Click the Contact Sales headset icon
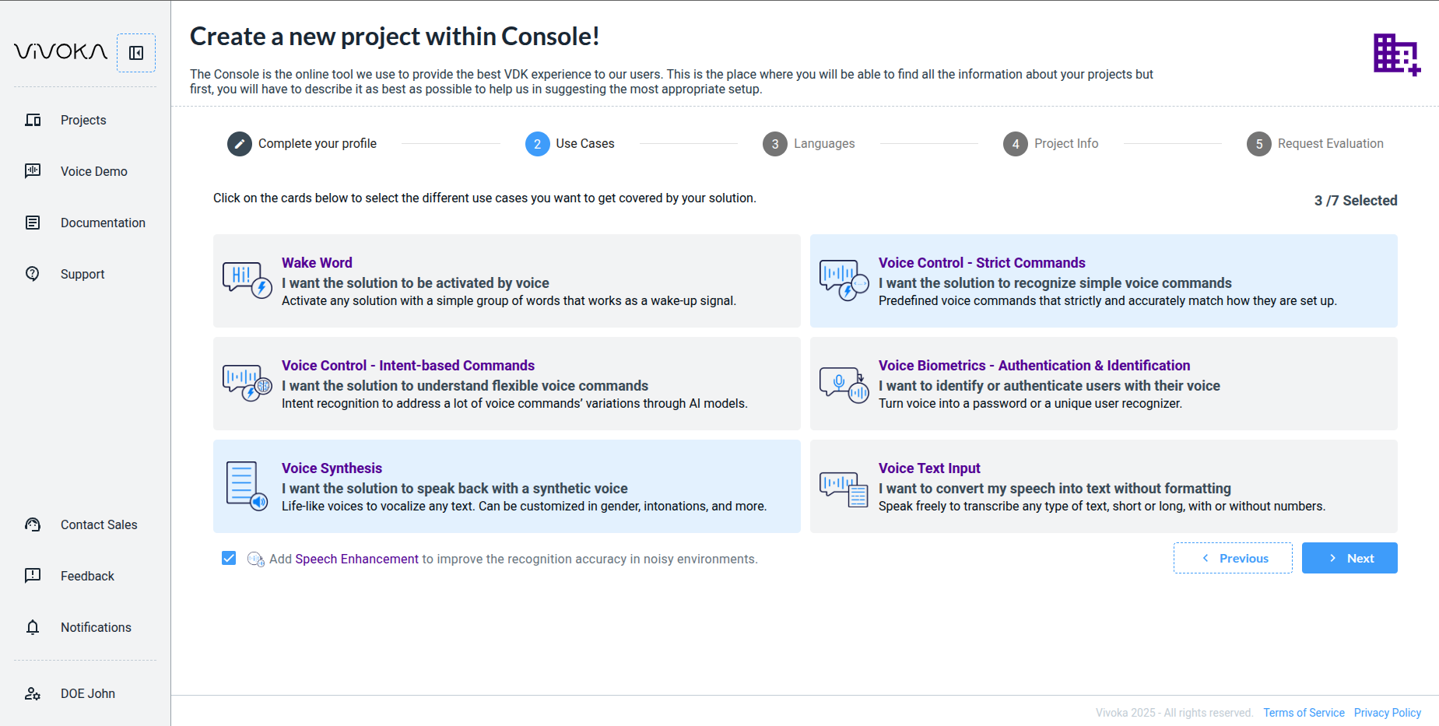The image size is (1439, 726). point(33,524)
